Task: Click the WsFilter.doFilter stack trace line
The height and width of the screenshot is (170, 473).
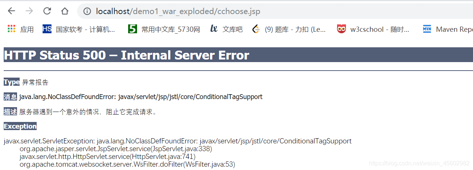Action: click(127, 164)
